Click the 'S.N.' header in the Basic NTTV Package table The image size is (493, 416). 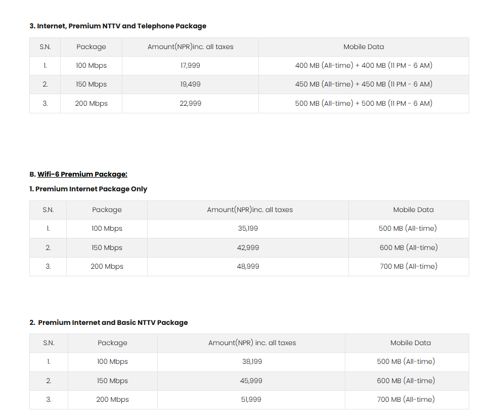pyautogui.click(x=49, y=343)
